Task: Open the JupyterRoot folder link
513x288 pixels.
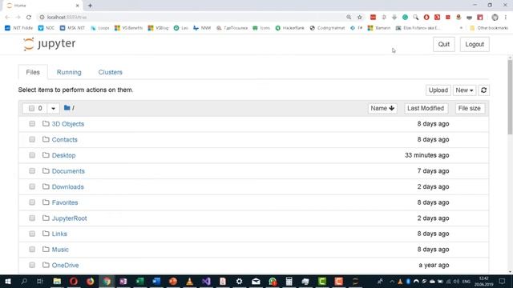Action: coord(70,218)
